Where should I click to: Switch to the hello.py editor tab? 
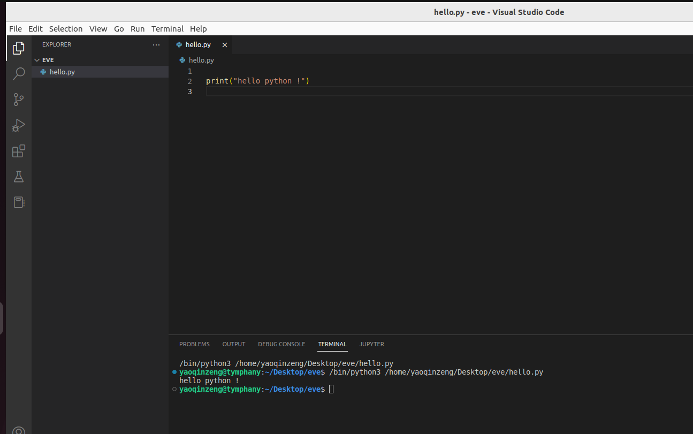point(201,45)
